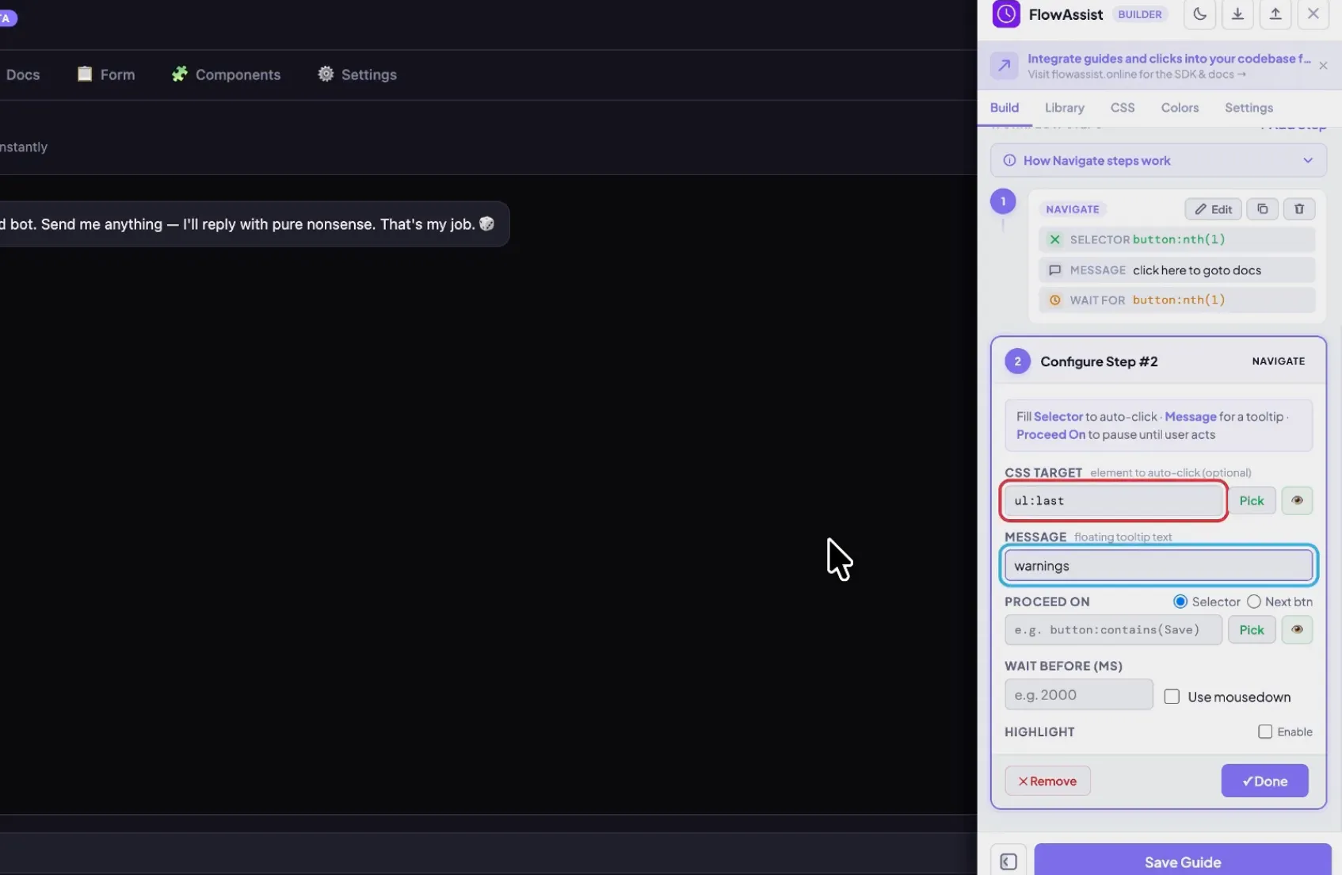Open the Settings nav item with the gear

coord(357,75)
